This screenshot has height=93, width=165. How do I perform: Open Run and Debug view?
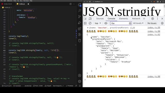tap(80, 22)
